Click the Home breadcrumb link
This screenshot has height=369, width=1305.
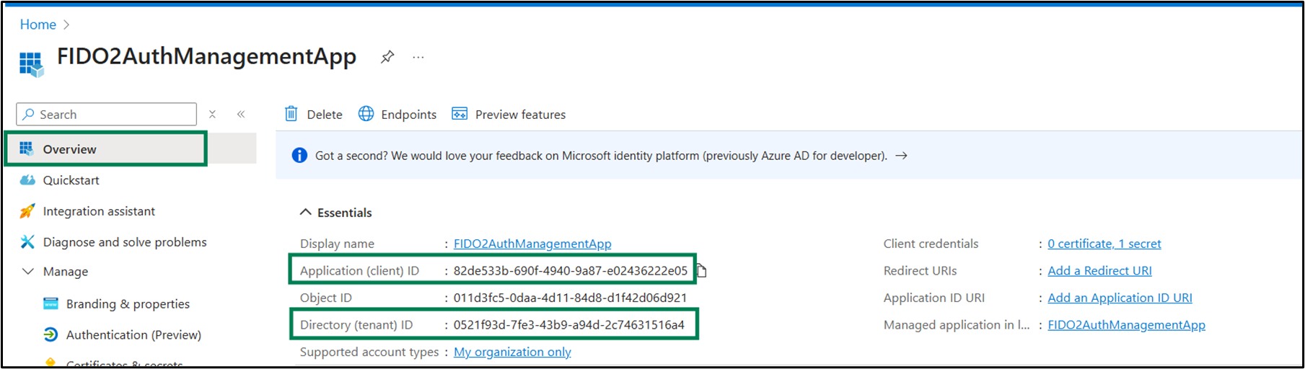pyautogui.click(x=38, y=25)
